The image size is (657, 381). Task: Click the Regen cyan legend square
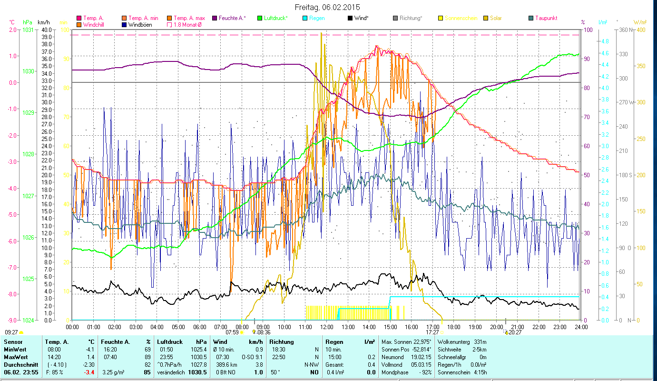304,18
